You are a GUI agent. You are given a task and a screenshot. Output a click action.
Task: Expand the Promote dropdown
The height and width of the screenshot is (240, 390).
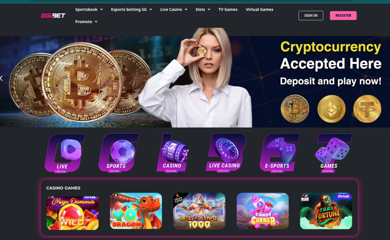pyautogui.click(x=86, y=22)
